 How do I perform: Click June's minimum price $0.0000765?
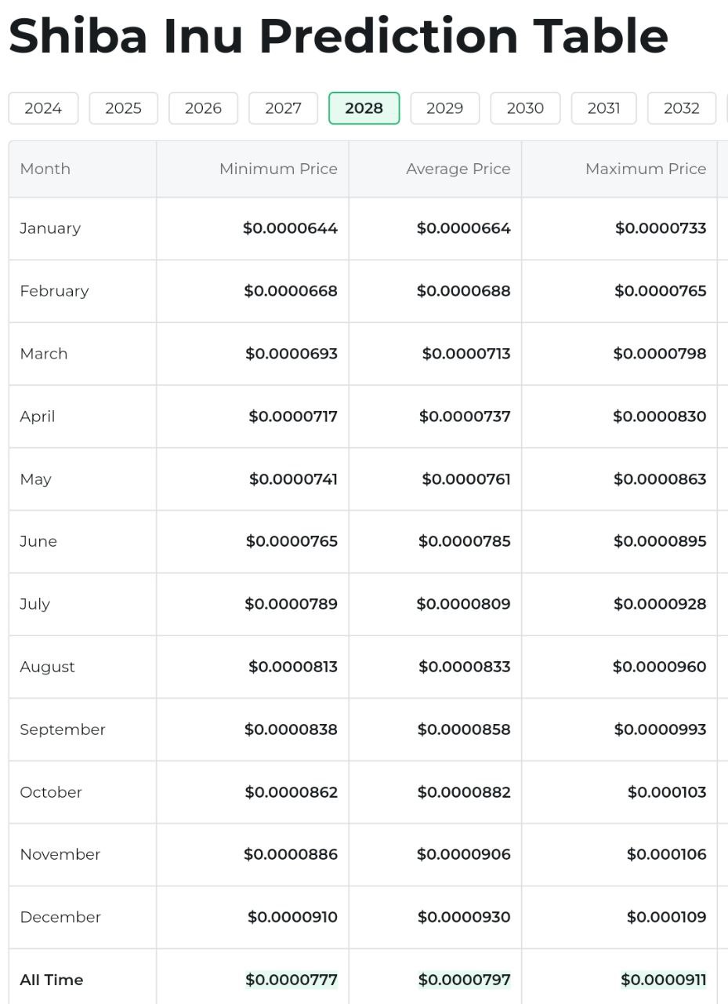pos(292,541)
